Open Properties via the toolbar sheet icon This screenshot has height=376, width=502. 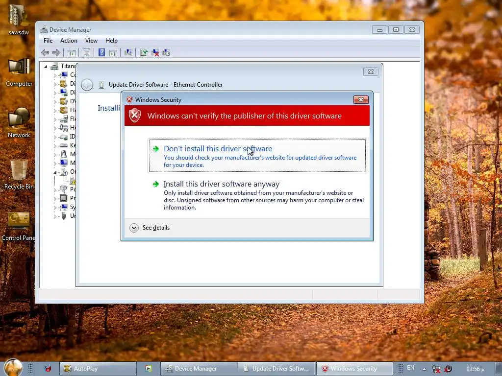coord(86,53)
